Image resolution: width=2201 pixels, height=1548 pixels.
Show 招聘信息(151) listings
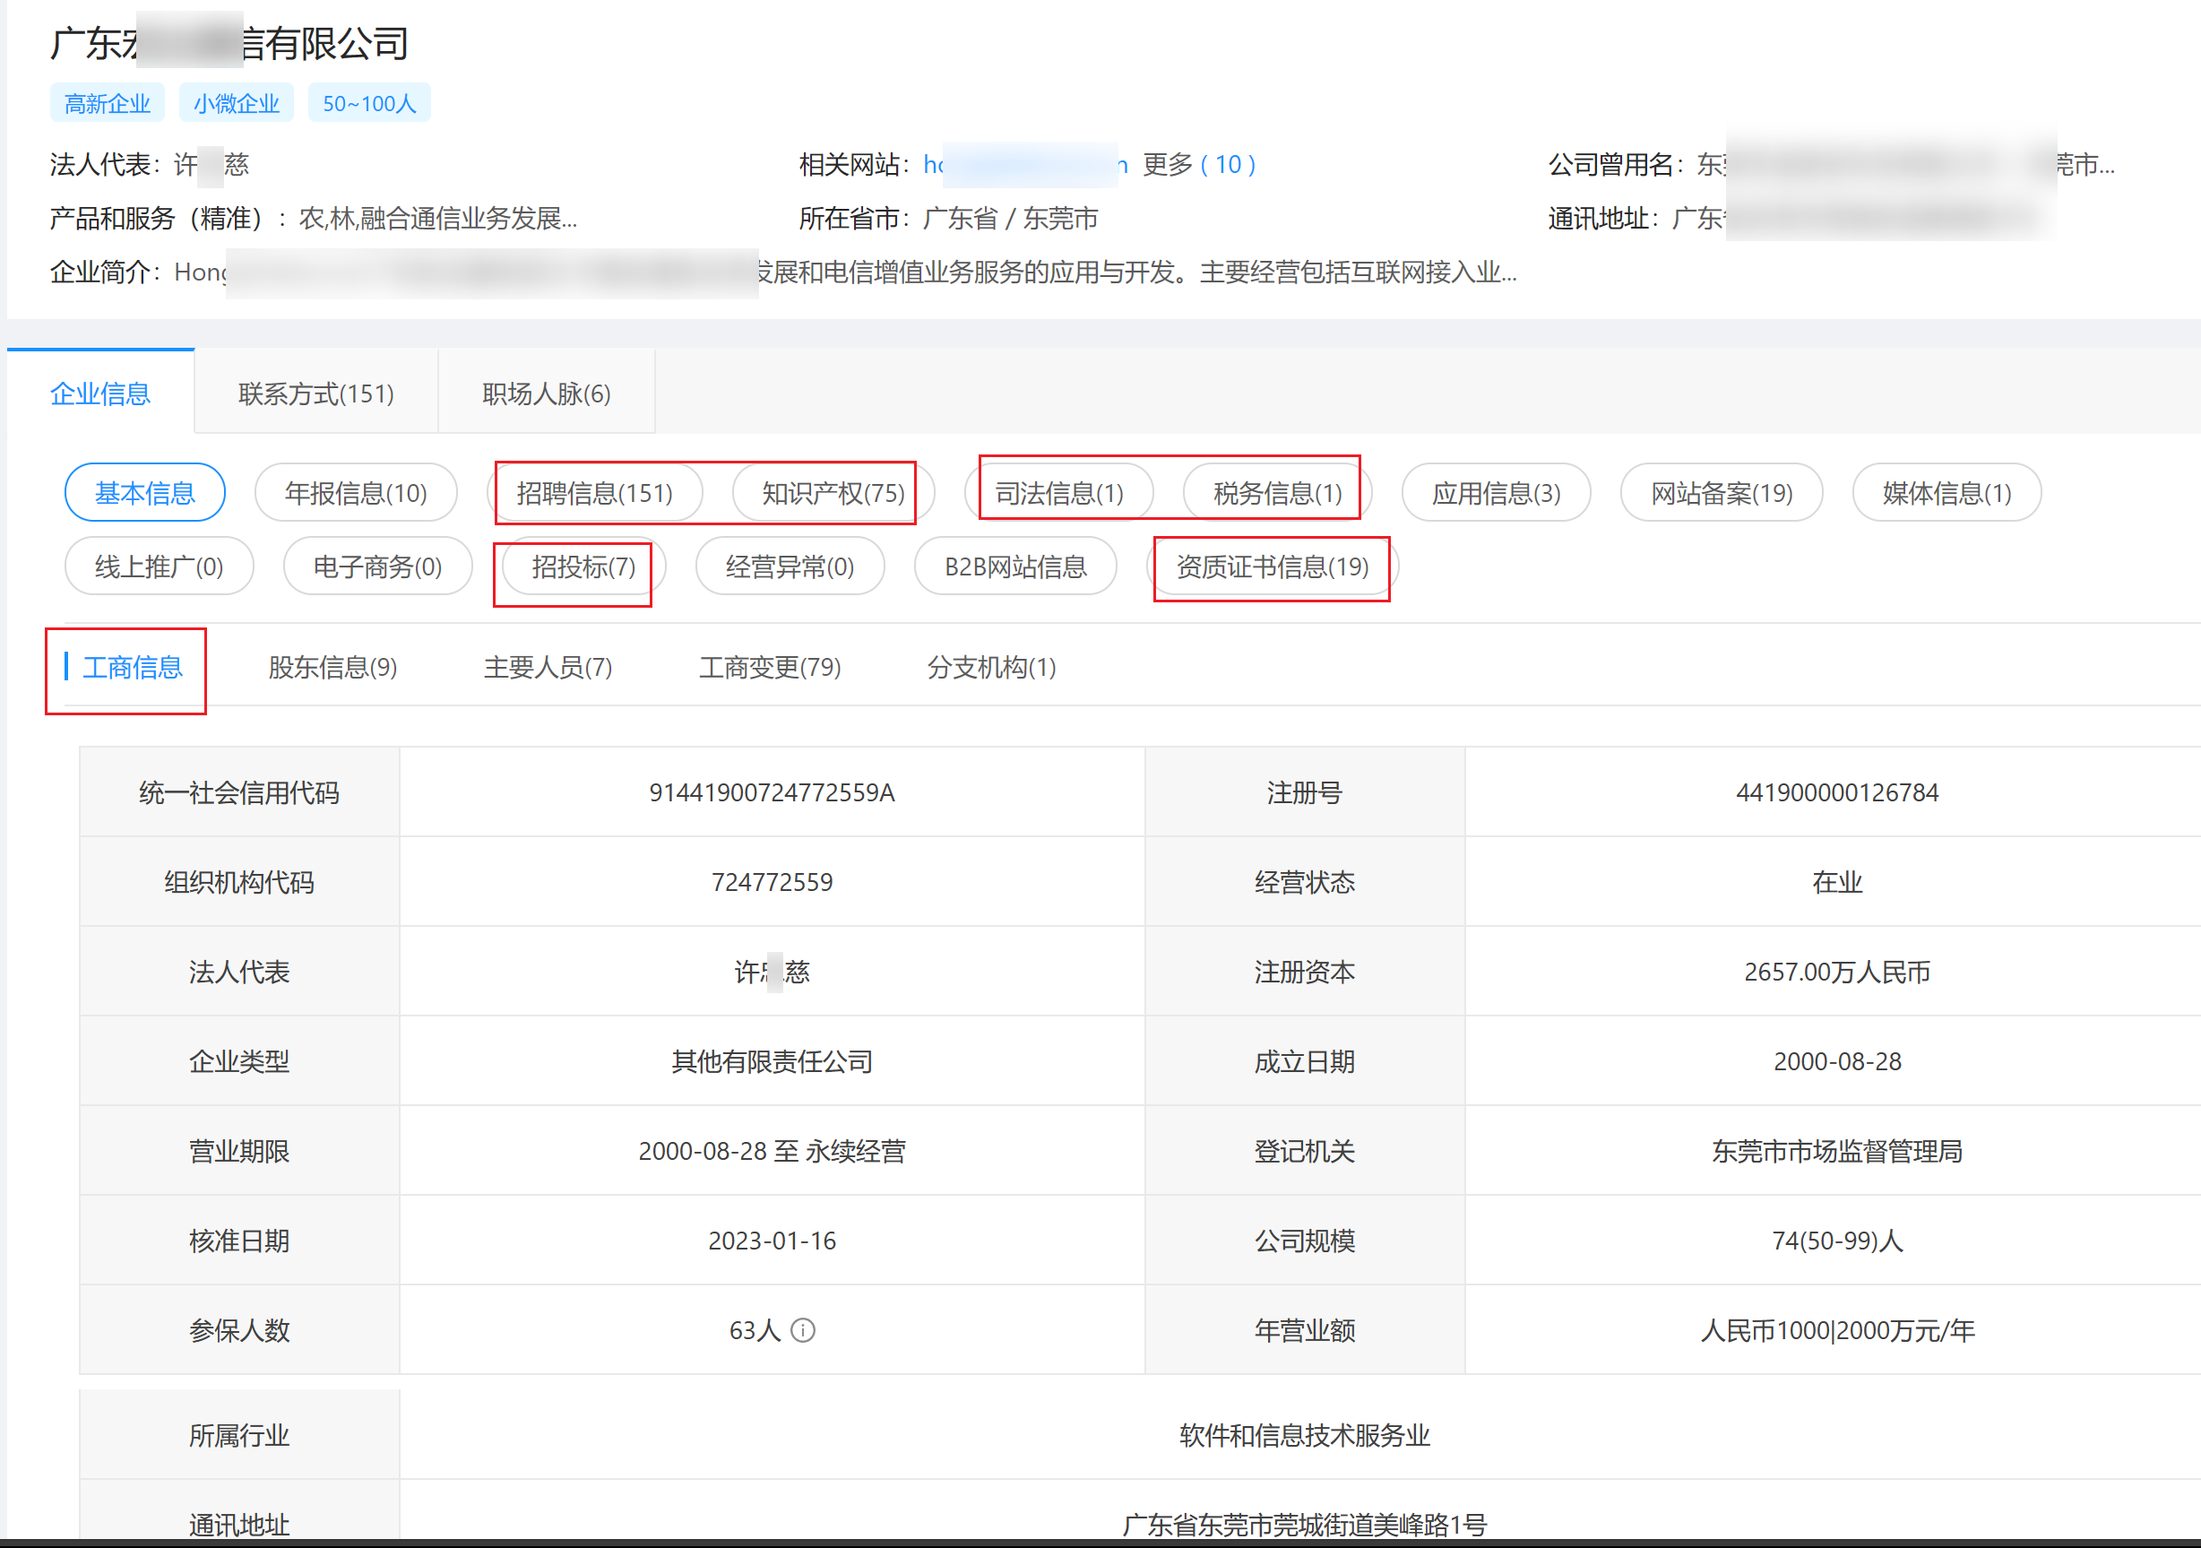[x=594, y=493]
